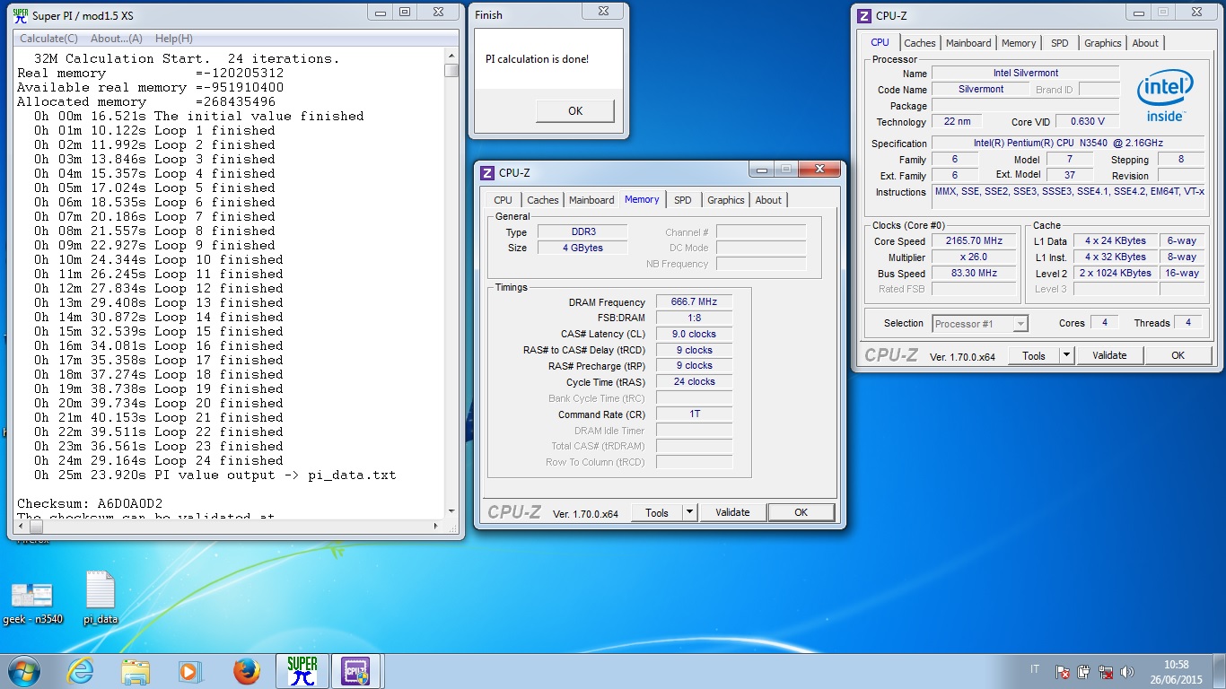
Task: Click Tools button in CPU tab CPU-Z window
Action: point(1034,355)
